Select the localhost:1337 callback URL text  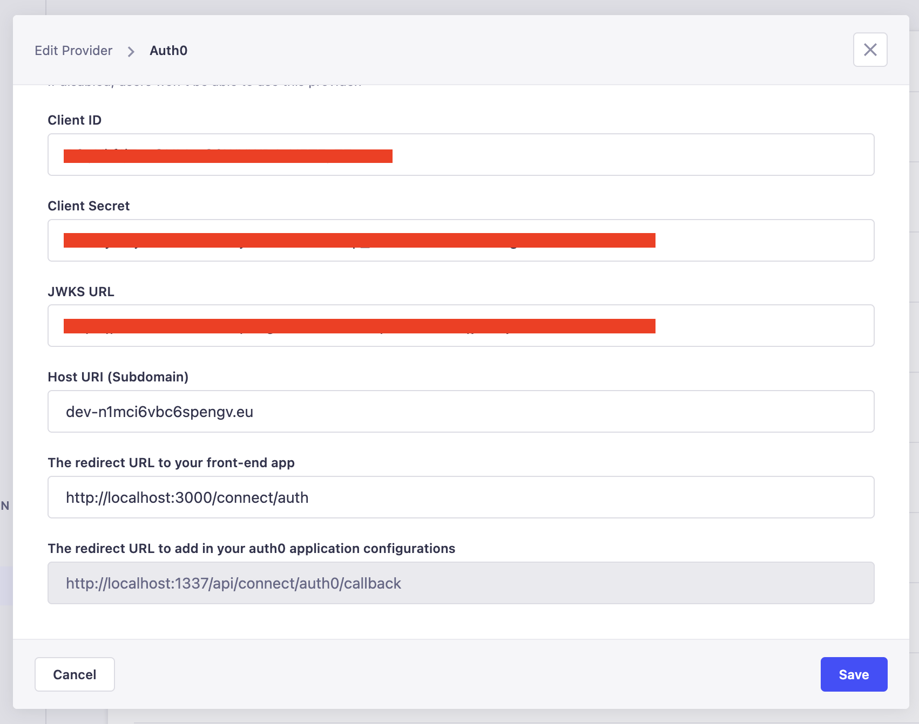[x=233, y=583]
